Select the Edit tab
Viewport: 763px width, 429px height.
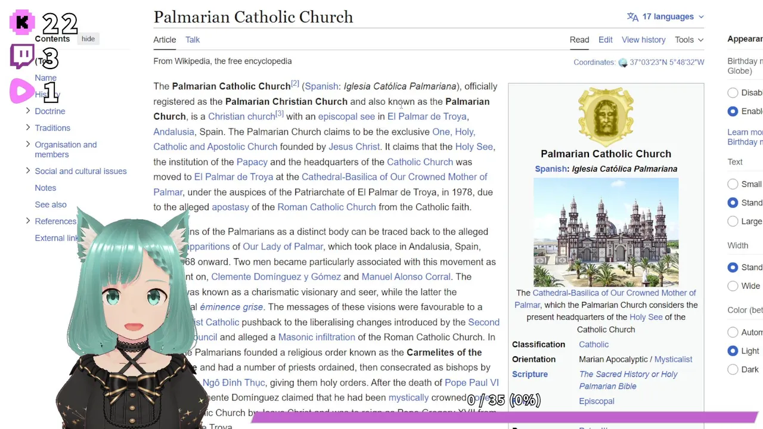pyautogui.click(x=606, y=40)
